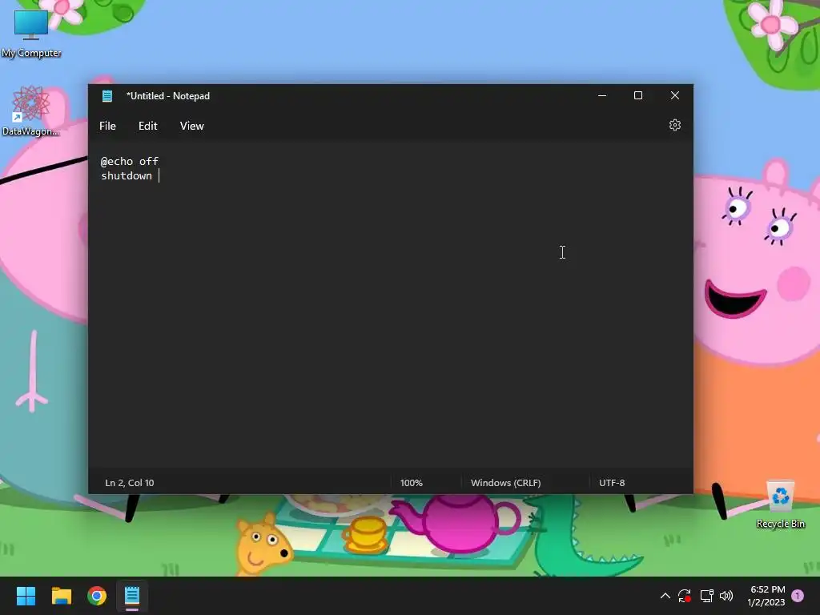The height and width of the screenshot is (615, 820).
Task: Select DataWagon desktop shortcut
Action: [31, 111]
